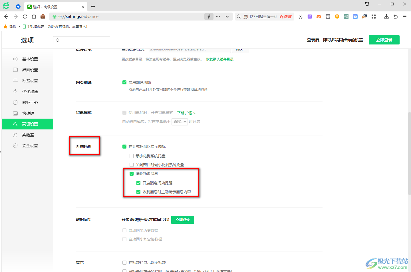The width and height of the screenshot is (411, 272).
Task: Click the 恢复默认缓存目录 link
Action: 220,59
